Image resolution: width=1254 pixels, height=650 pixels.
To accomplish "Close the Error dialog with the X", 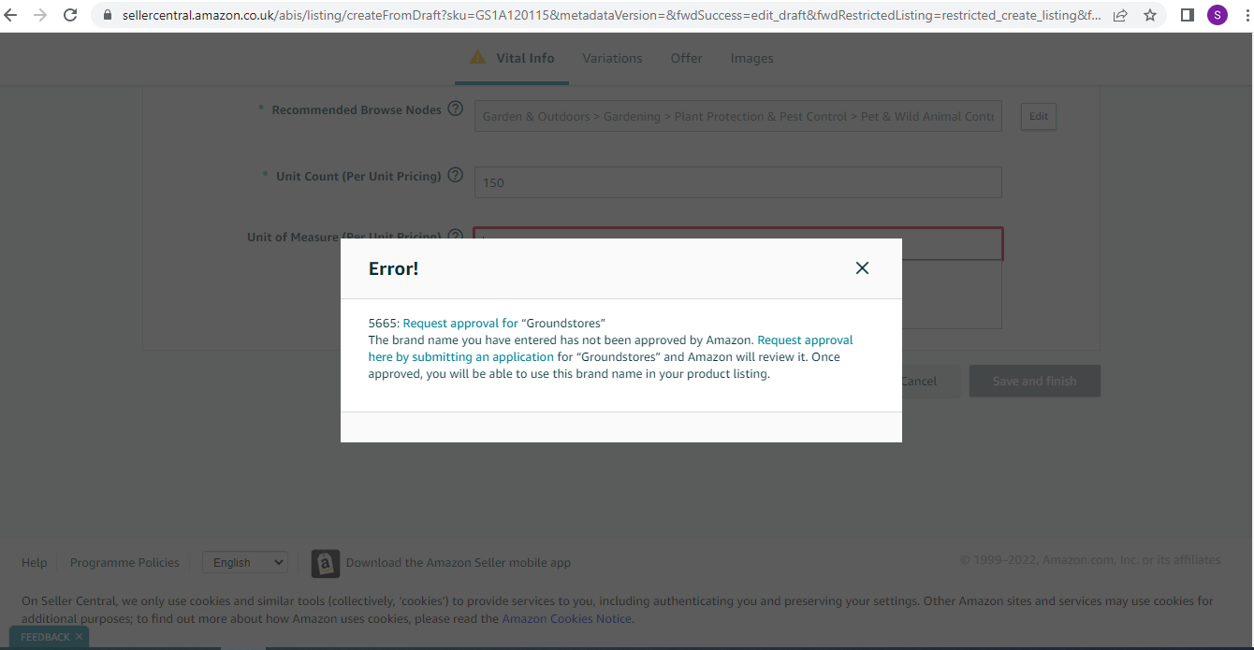I will [x=862, y=268].
